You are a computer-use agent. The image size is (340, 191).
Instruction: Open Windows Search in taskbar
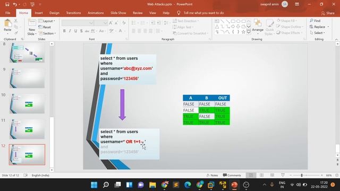106,185
